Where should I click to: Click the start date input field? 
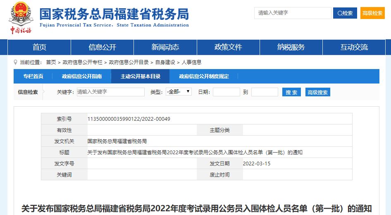(x=226, y=92)
